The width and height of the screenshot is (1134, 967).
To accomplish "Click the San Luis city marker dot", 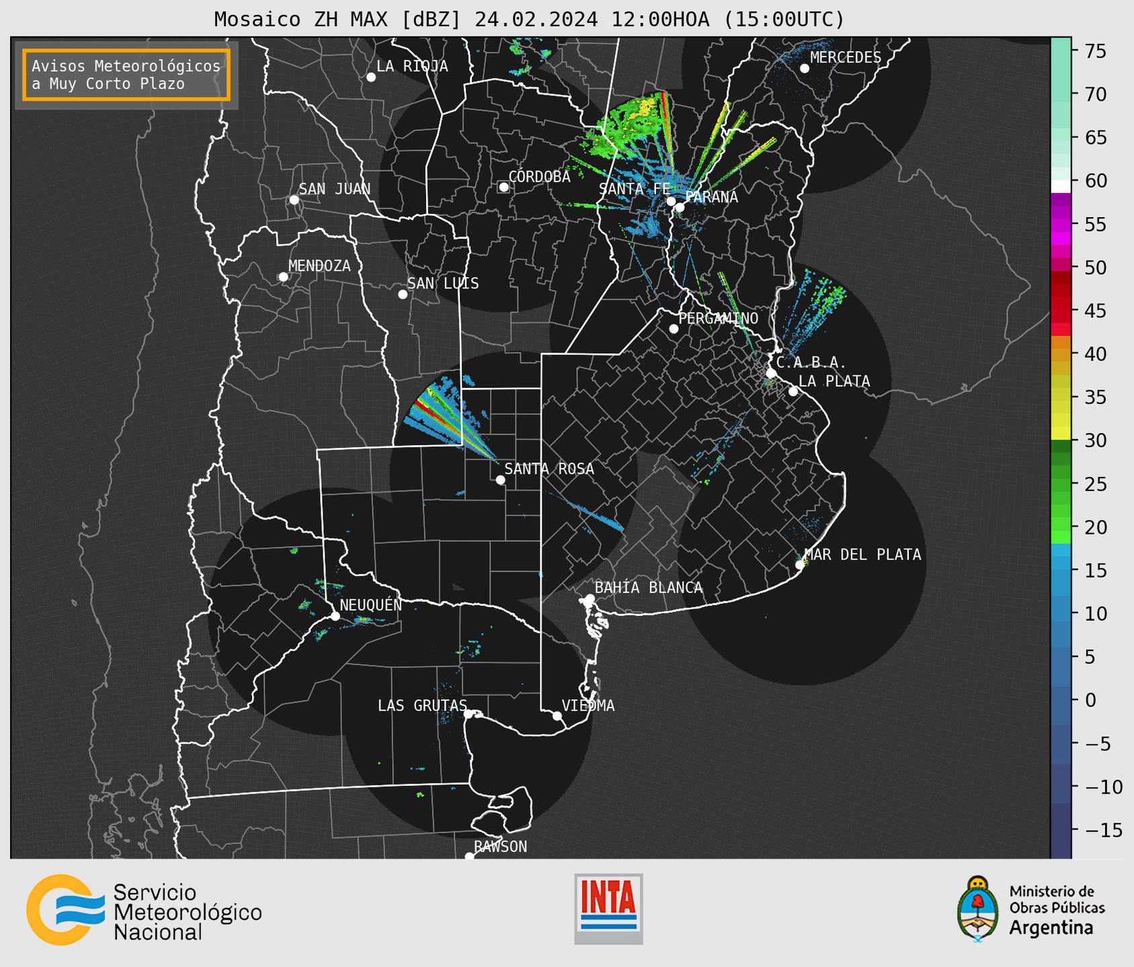I will [403, 295].
